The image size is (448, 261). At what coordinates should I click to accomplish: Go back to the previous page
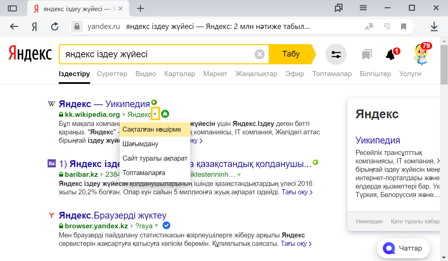(x=14, y=27)
